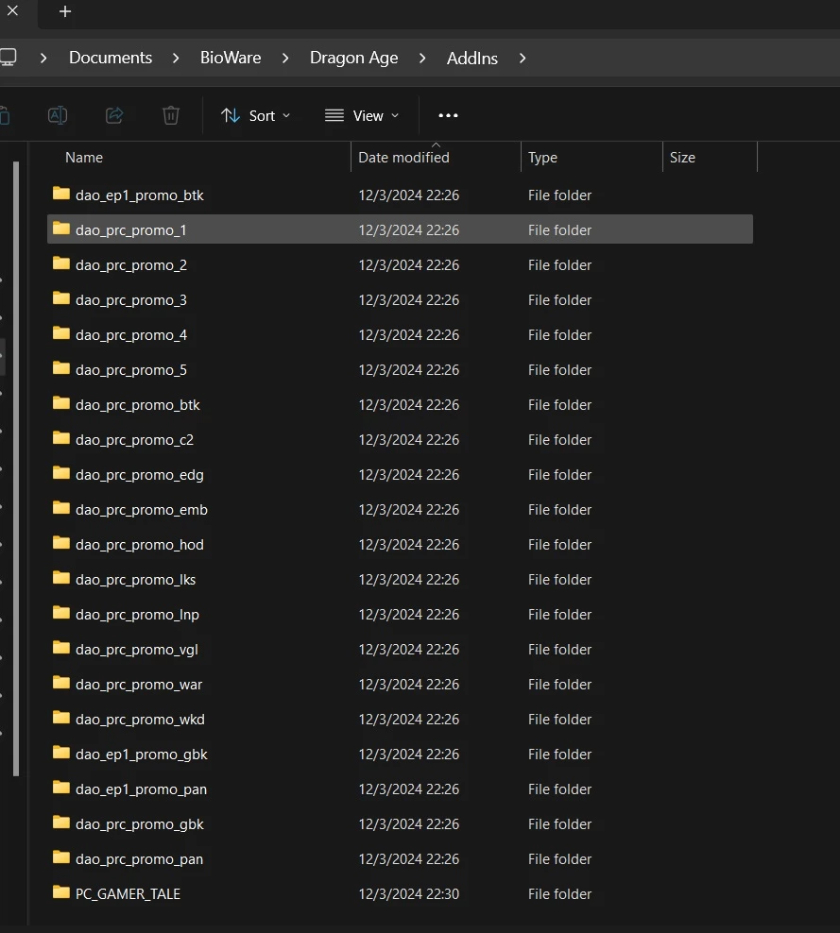The image size is (840, 933).
Task: Select the PC_GAMER_TALE folder name
Action: pyautogui.click(x=128, y=894)
